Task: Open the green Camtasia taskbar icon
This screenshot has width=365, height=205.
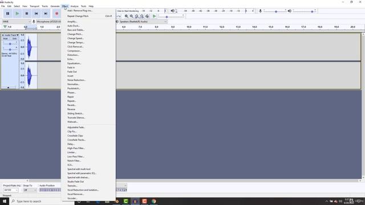Action: [x=125, y=201]
